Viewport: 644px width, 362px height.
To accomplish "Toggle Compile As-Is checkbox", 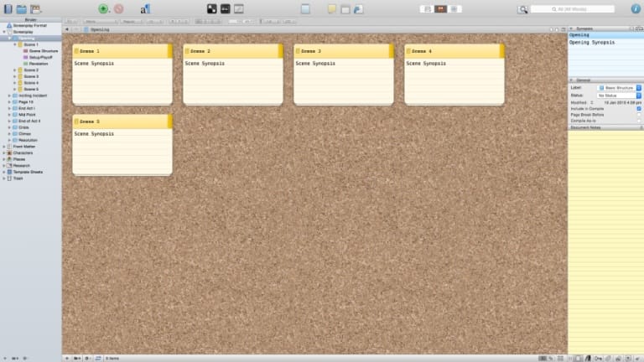I will pos(639,121).
